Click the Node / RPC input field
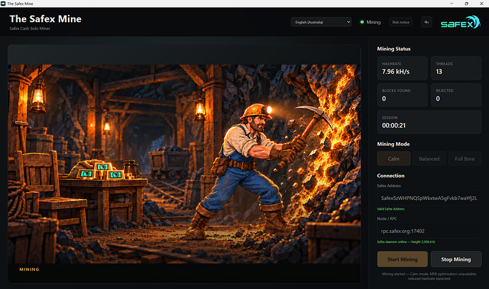The width and height of the screenshot is (489, 289). click(x=429, y=231)
